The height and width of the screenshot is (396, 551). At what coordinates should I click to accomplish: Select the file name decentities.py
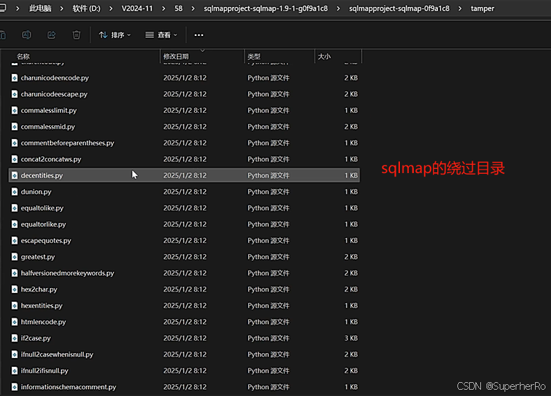click(42, 176)
